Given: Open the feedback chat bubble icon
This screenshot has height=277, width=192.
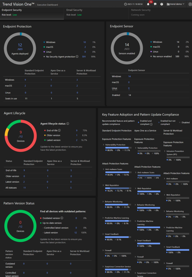Looking at the screenshot, I should point(155,4).
